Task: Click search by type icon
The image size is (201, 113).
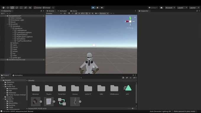Action: tap(123, 78)
